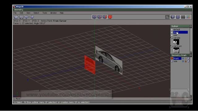The image size is (198, 111).
Task: Toggle smooth shaded view icon
Action: (x=173, y=17)
